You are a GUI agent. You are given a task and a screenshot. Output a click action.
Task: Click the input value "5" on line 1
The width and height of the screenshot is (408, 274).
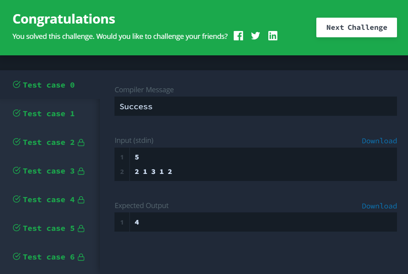click(137, 157)
